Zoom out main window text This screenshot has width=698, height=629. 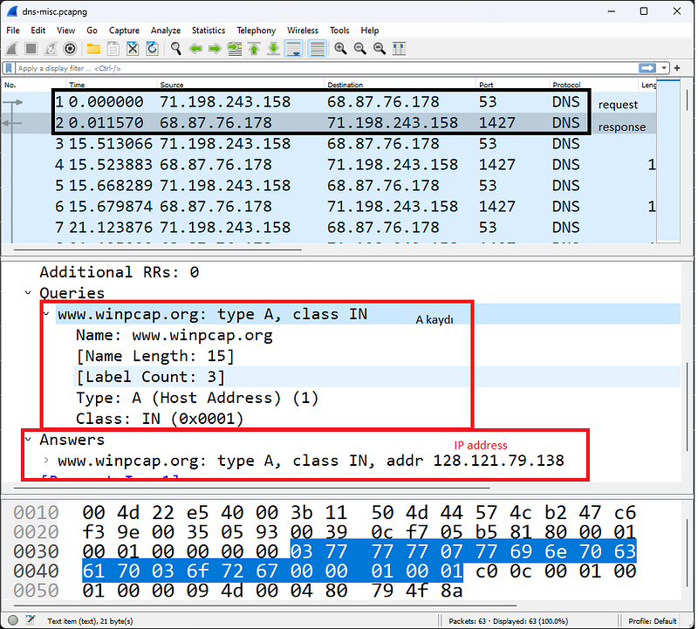(x=359, y=49)
